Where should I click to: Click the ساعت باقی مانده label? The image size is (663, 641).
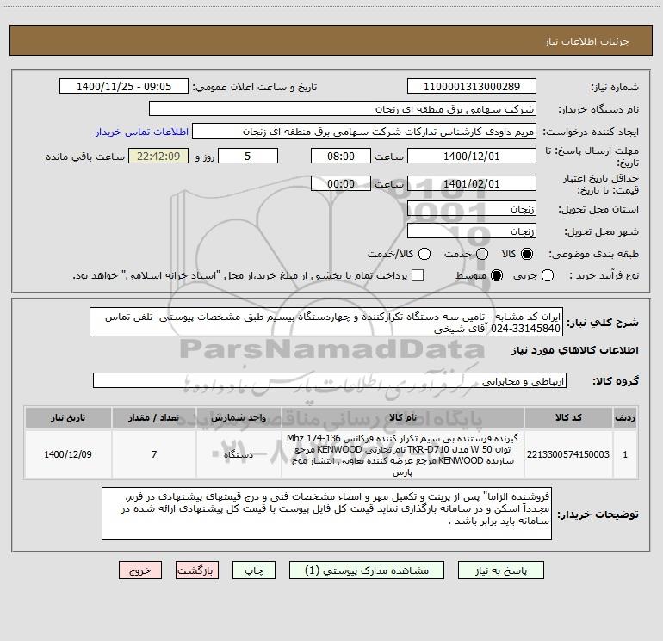pyautogui.click(x=85, y=157)
